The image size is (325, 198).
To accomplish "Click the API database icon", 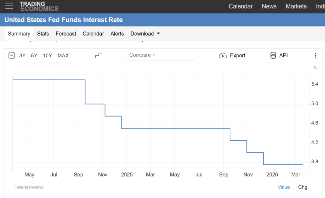I will 273,55.
